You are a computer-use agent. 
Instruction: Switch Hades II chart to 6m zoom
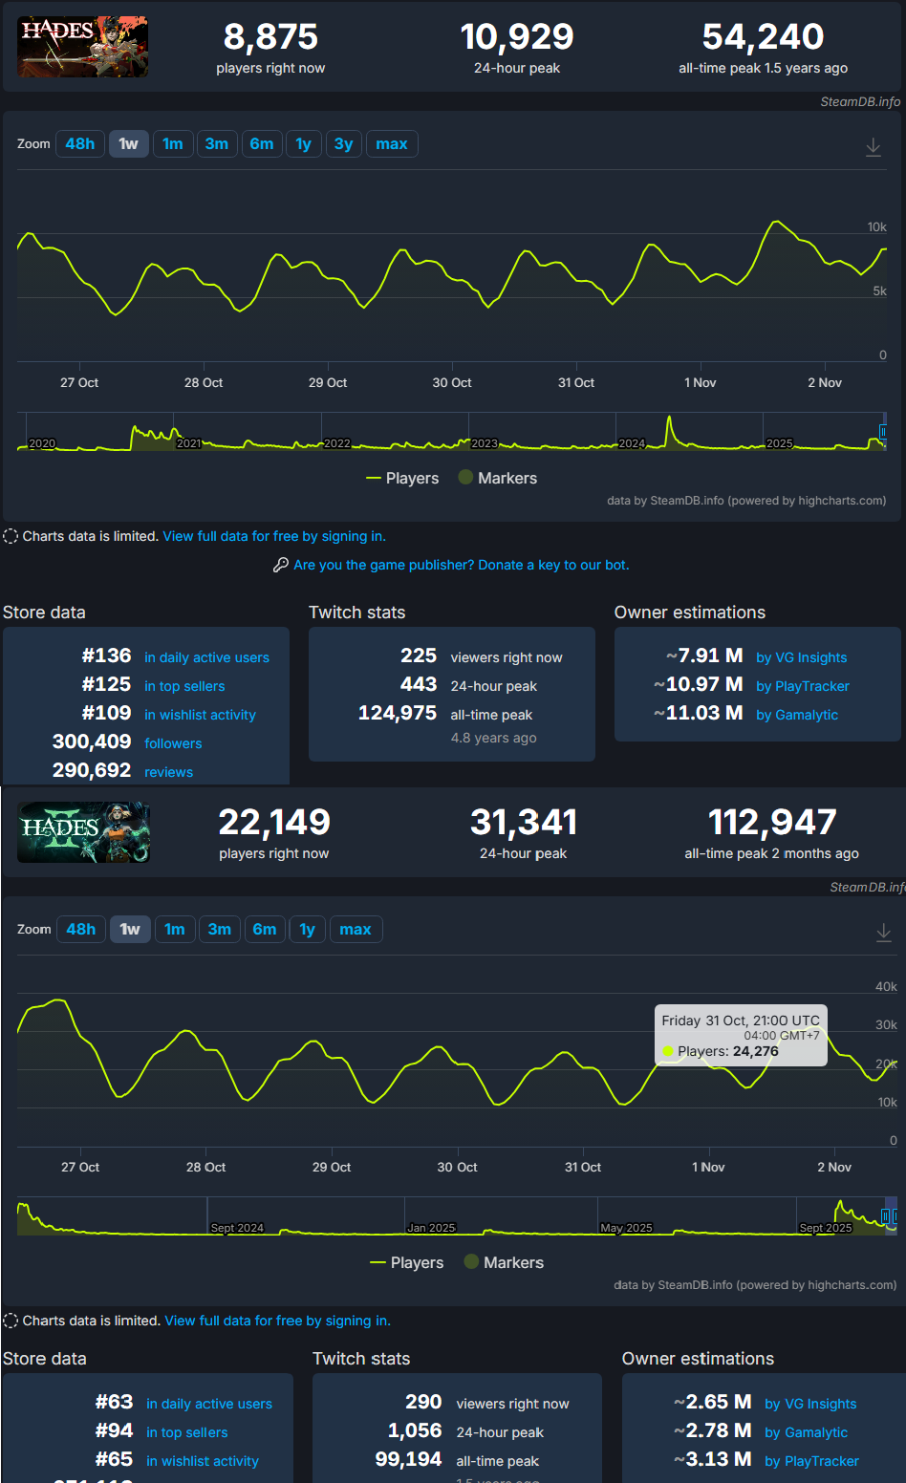[265, 929]
